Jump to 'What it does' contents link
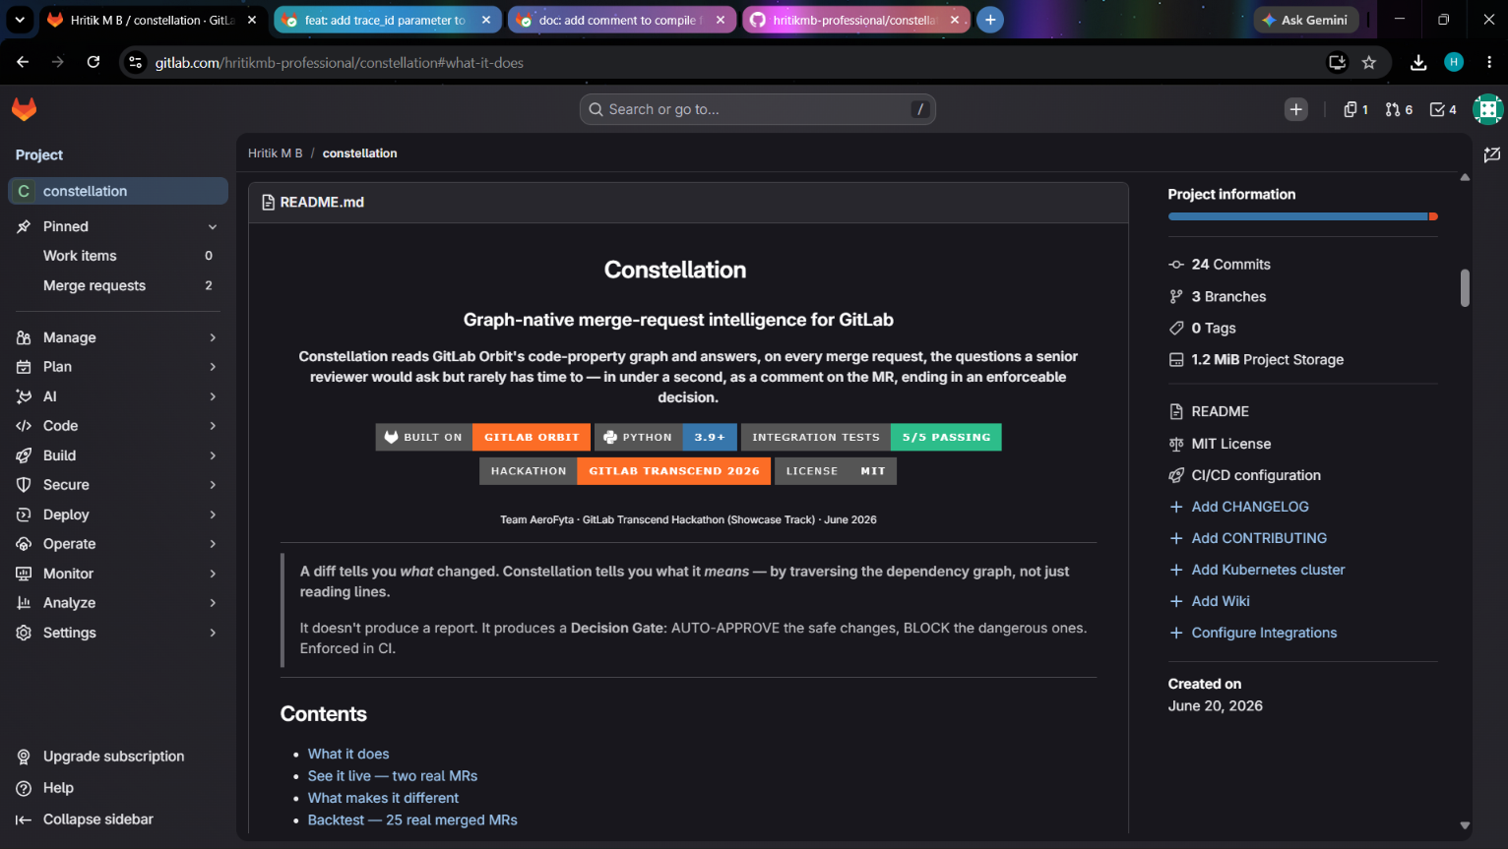This screenshot has height=849, width=1508. 348,754
